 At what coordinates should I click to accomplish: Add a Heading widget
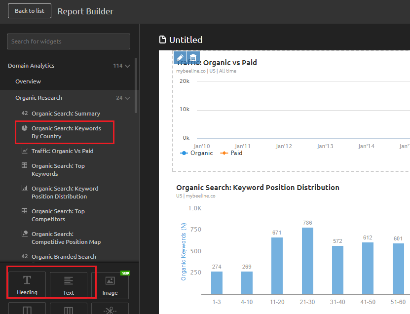click(x=27, y=285)
